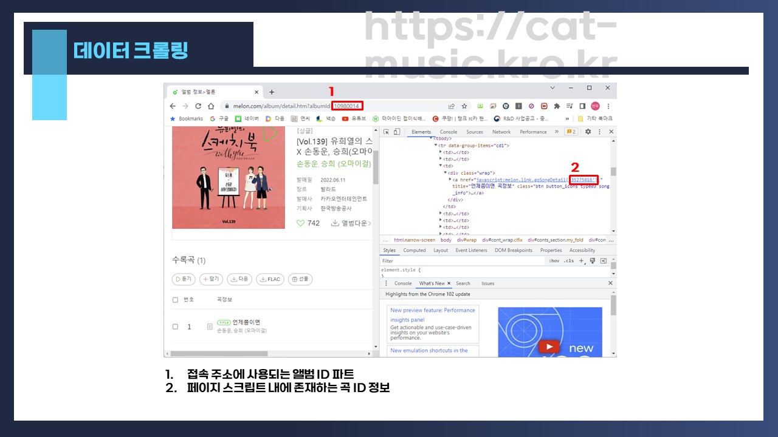Viewport: 778px width, 437px height.
Task: Toggle the DevTools device toolbar
Action: pyautogui.click(x=396, y=132)
